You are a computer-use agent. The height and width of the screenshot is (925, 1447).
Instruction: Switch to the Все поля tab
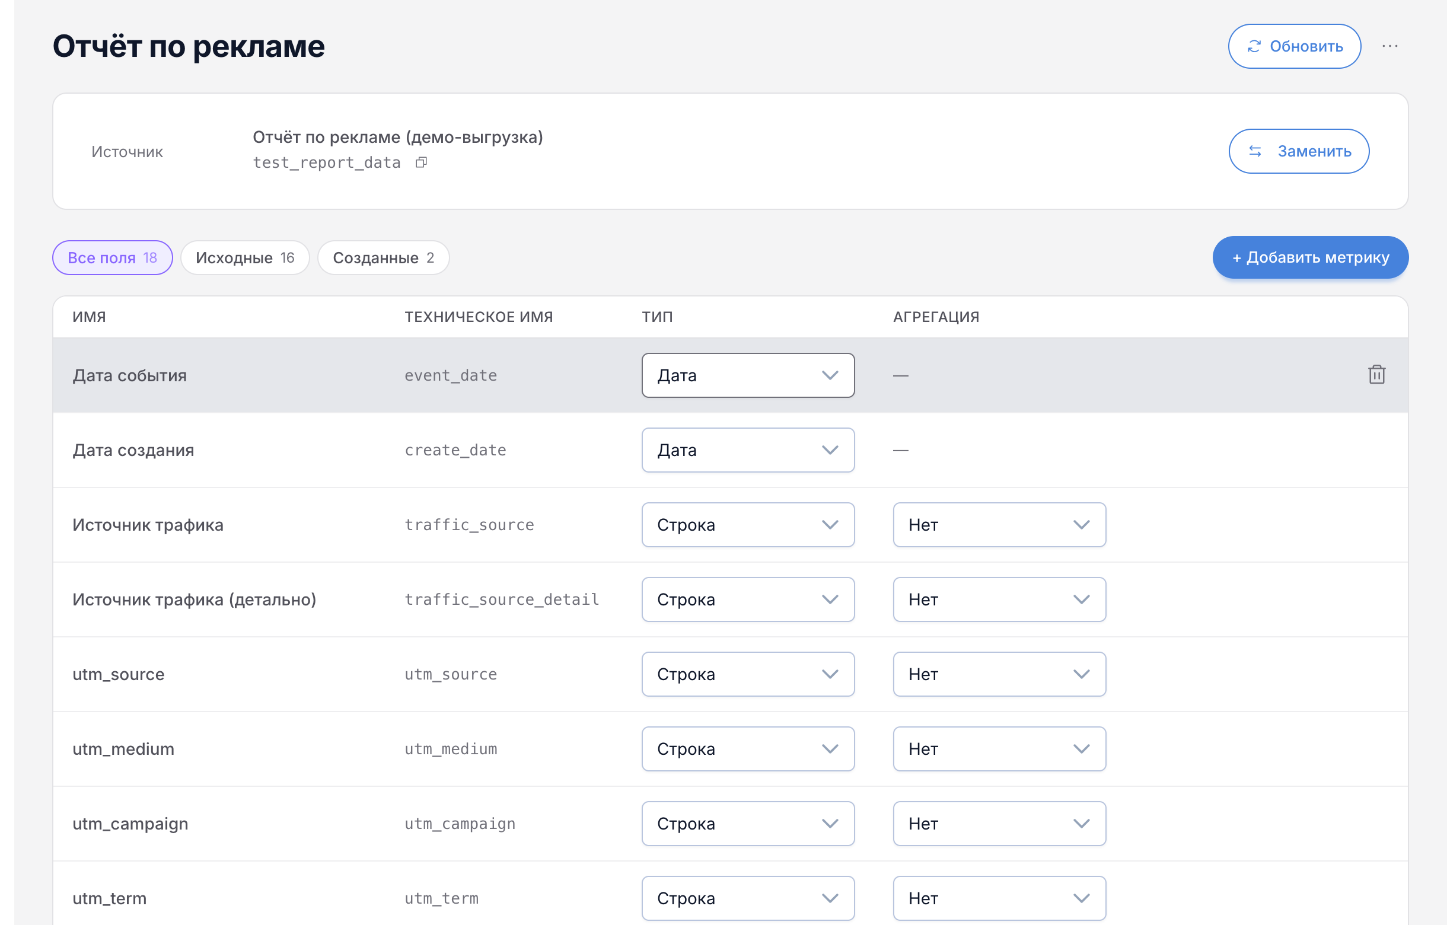click(112, 258)
